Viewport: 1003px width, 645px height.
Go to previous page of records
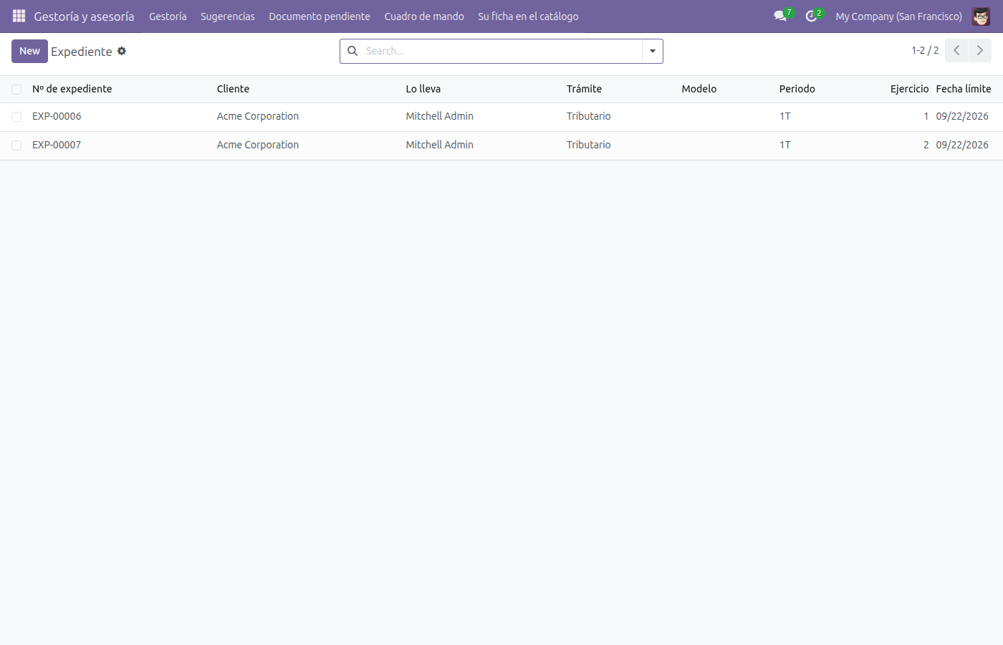(956, 51)
